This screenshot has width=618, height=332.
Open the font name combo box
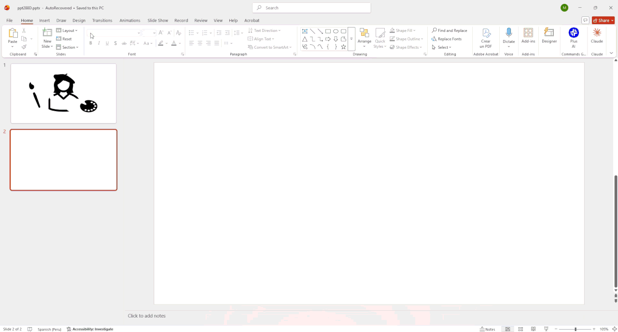[114, 33]
